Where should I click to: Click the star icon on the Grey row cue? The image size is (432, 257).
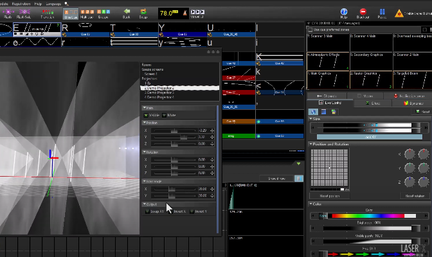258,136
